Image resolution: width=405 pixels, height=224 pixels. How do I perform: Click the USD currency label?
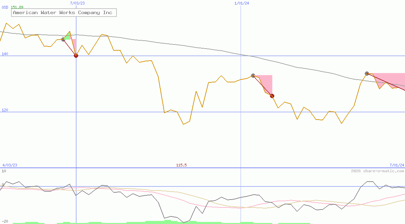[5, 7]
